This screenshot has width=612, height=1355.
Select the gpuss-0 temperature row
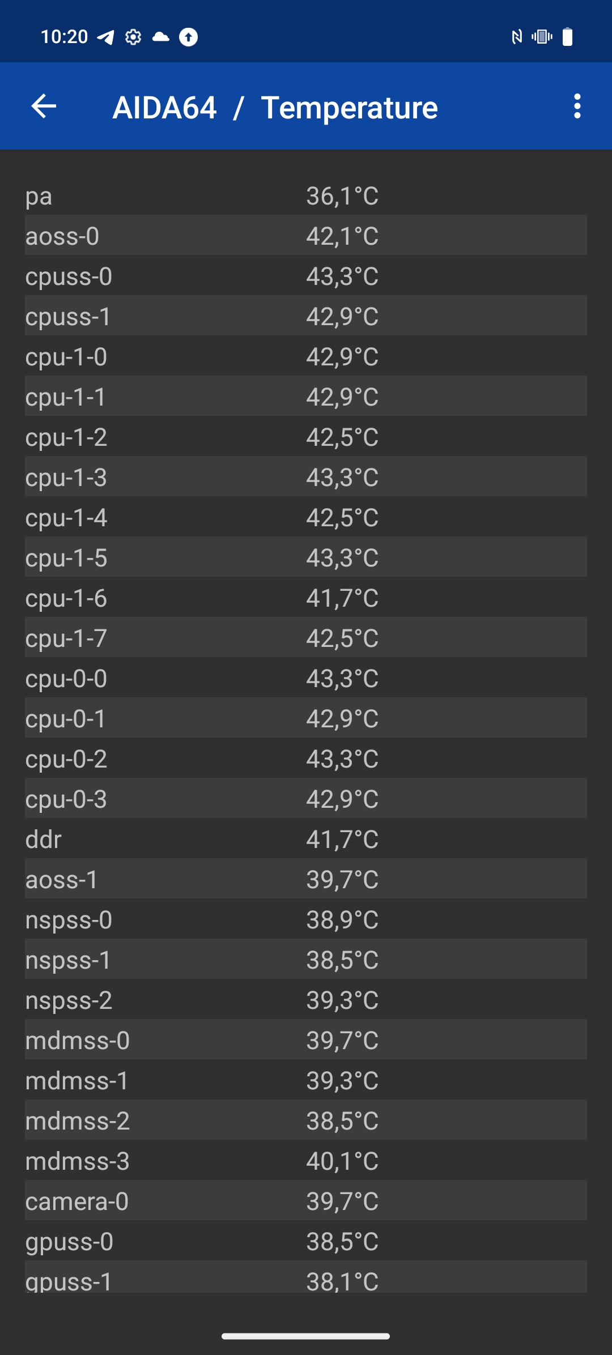coord(306,1241)
